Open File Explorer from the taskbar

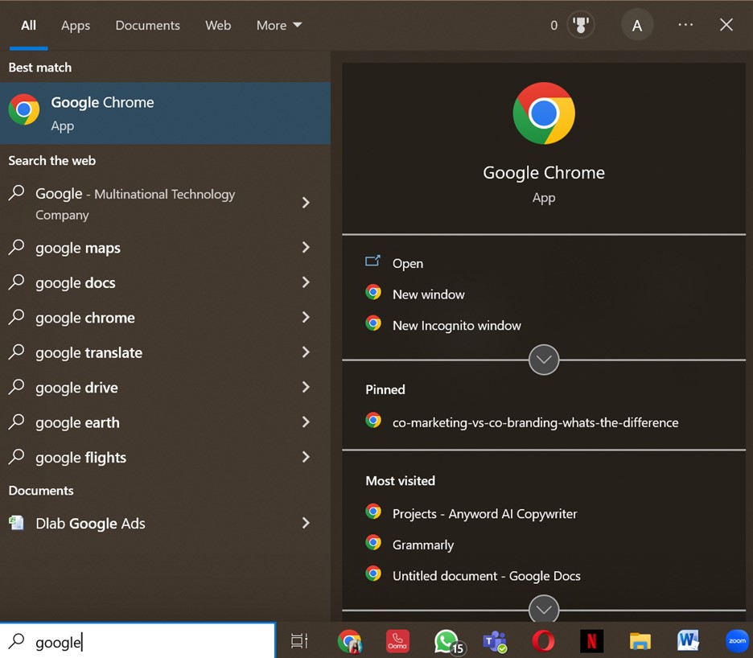[640, 640]
